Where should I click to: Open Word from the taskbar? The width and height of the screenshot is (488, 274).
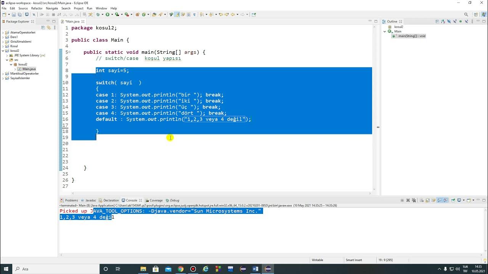pyautogui.click(x=255, y=269)
